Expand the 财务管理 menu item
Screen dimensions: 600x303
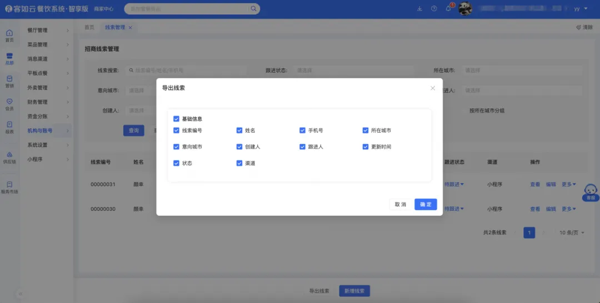pyautogui.click(x=46, y=102)
